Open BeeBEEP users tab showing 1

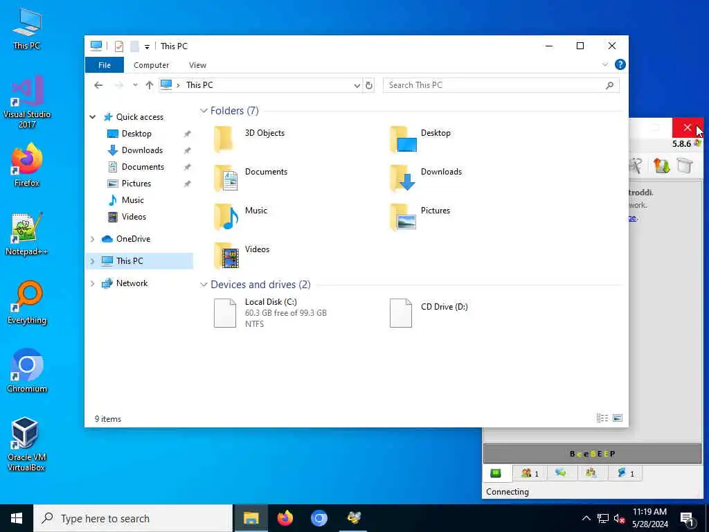(x=530, y=473)
